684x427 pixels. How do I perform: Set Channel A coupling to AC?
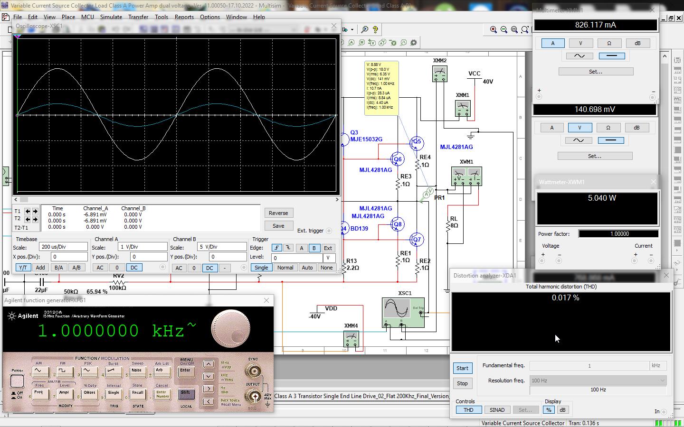pyautogui.click(x=100, y=267)
